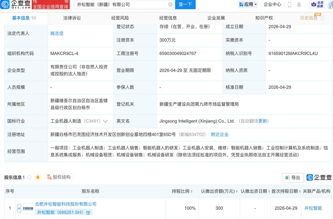
Task: Switch to the 法律诉讼 tab
Action: tap(72, 18)
